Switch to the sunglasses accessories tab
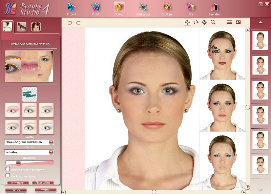Viewport: 271px width, 194px height. [22, 27]
